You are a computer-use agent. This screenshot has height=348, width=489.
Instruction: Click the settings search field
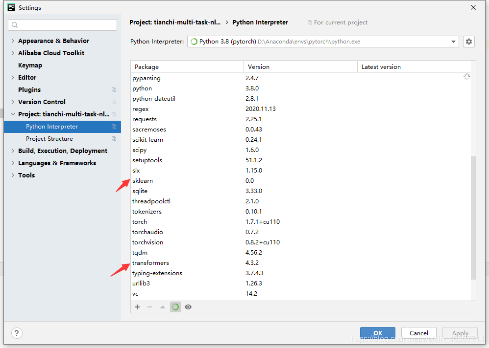pyautogui.click(x=62, y=25)
